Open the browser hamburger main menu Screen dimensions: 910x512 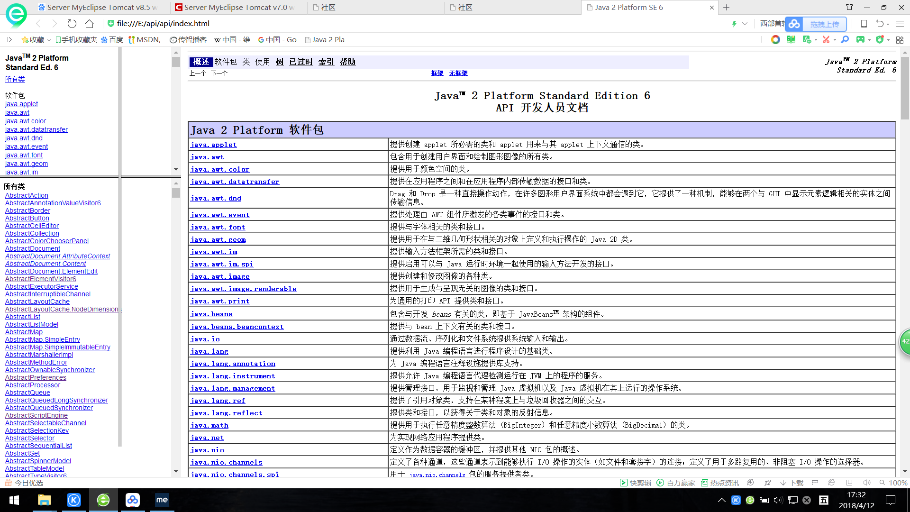coord(900,24)
